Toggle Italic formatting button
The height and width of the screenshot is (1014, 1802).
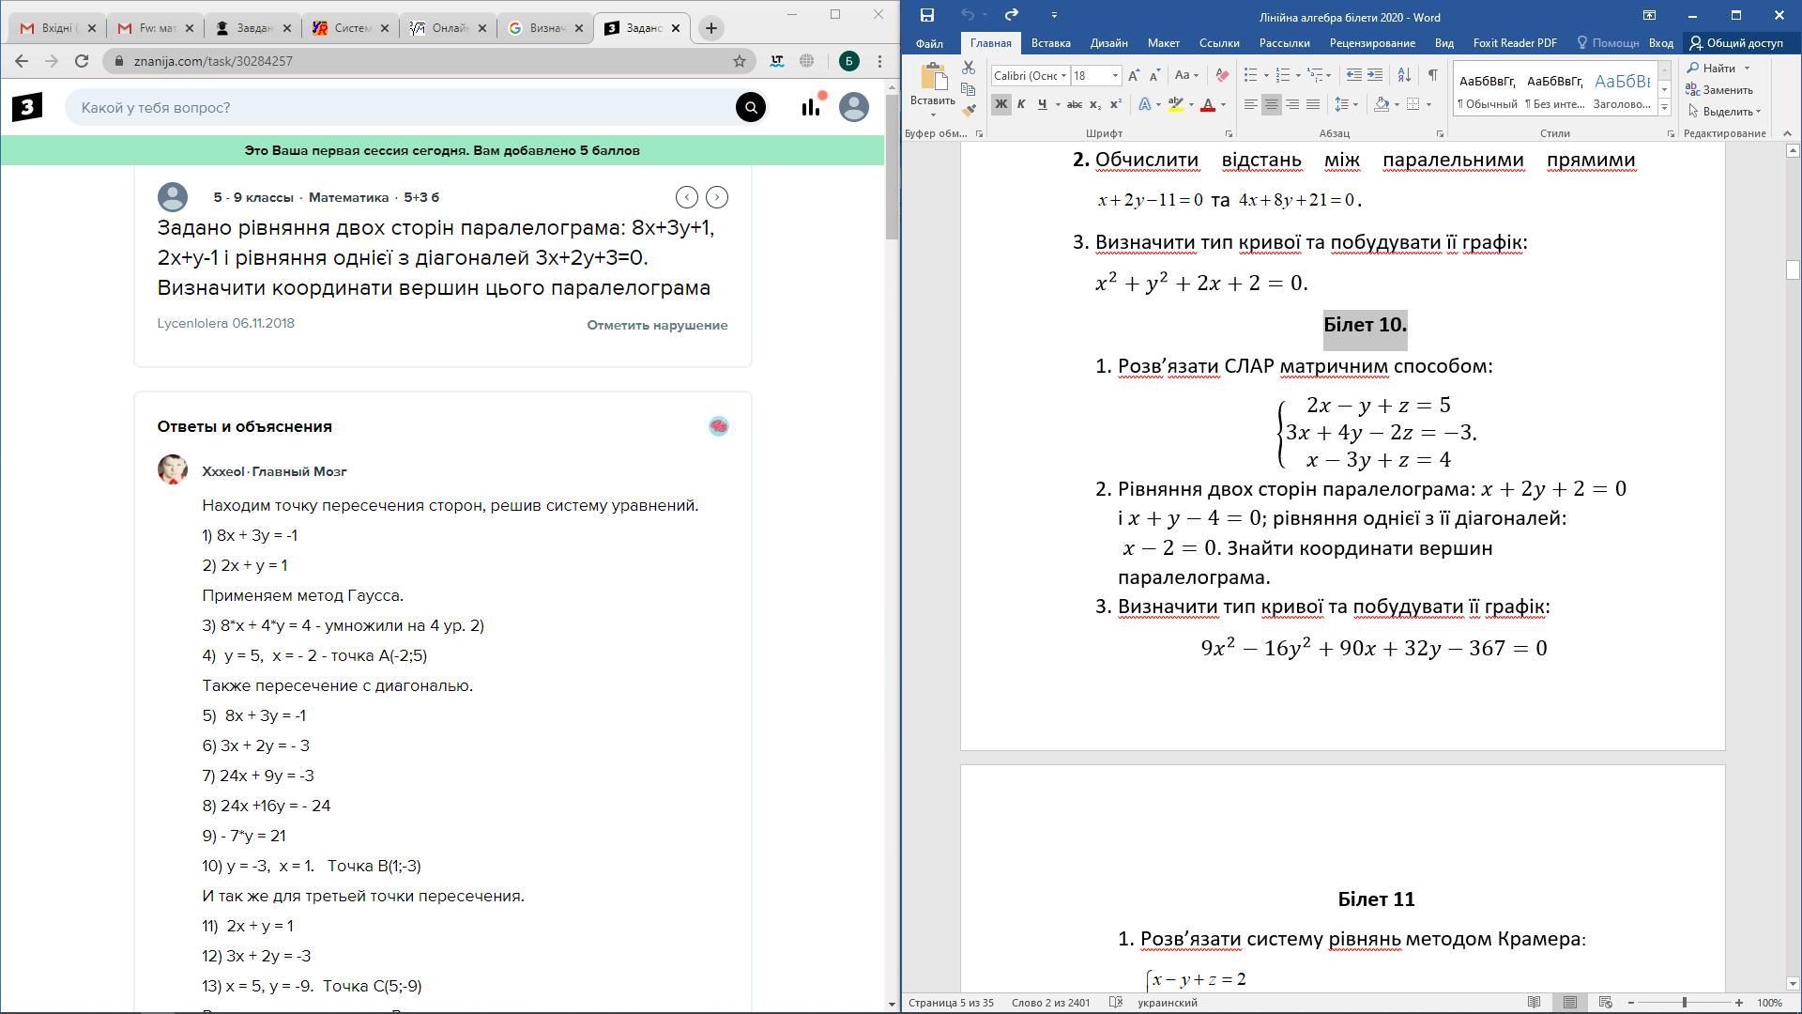tap(1021, 104)
